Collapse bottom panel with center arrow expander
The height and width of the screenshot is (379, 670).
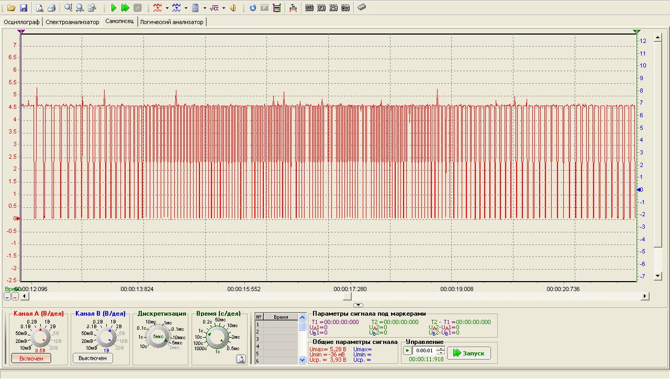pyautogui.click(x=358, y=305)
